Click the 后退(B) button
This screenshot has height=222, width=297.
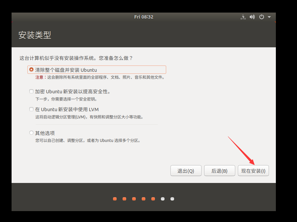[x=220, y=171]
